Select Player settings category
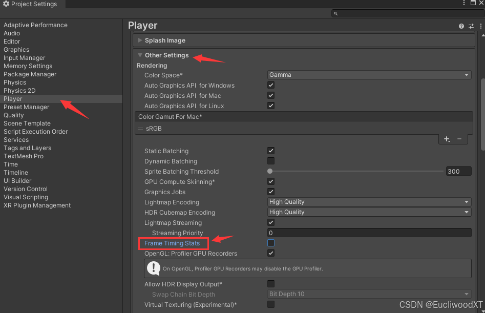This screenshot has width=485, height=313. (61, 99)
